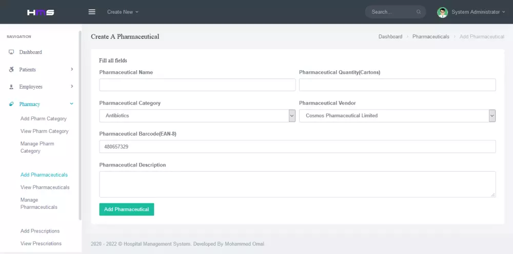
Task: Open the Pharmaceutical Vendor dropdown
Action: point(397,116)
